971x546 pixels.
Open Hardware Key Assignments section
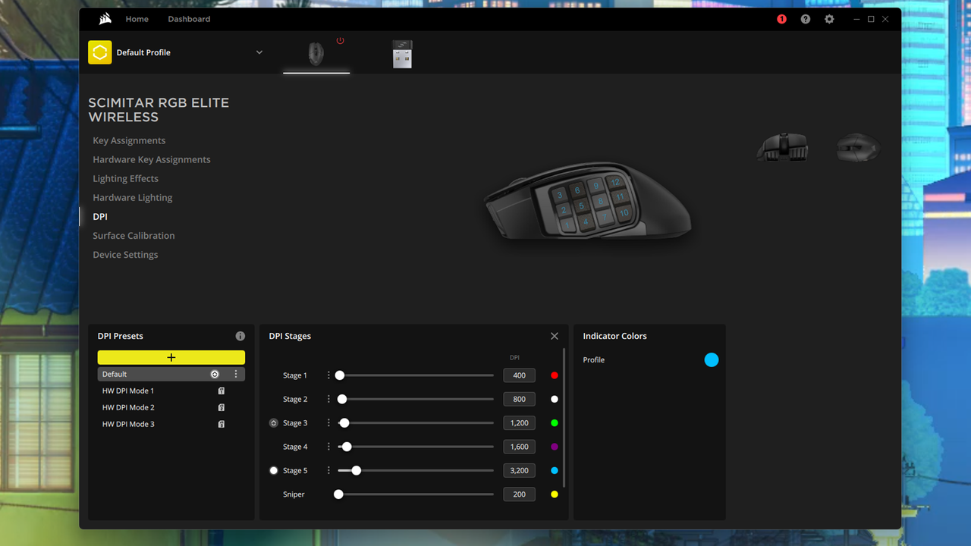[152, 159]
